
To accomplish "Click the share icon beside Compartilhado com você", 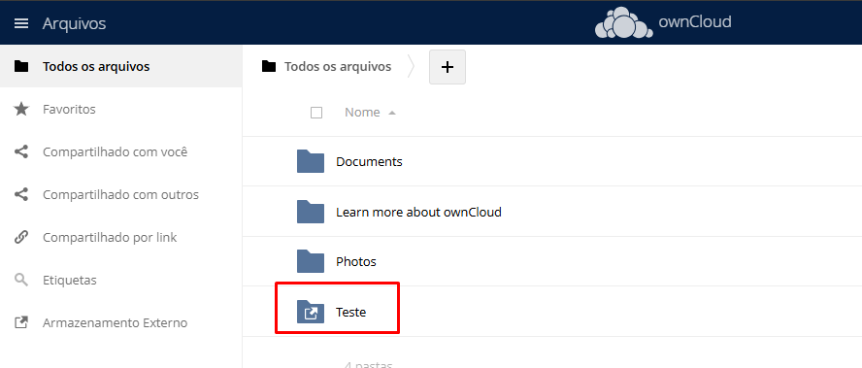I will click(x=21, y=151).
